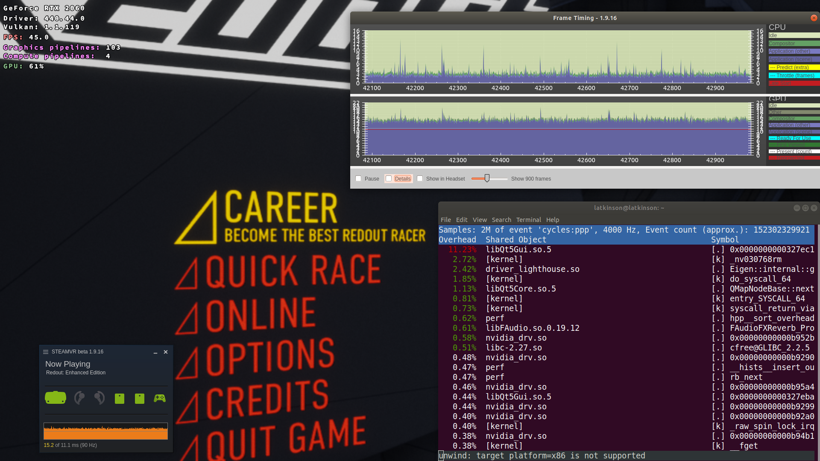Click the second green base station icon
Viewport: 820px width, 461px height.
(x=140, y=399)
